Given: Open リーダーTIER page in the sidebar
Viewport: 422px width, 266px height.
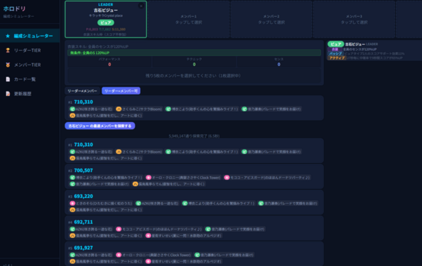Looking at the screenshot, I should click(x=29, y=50).
